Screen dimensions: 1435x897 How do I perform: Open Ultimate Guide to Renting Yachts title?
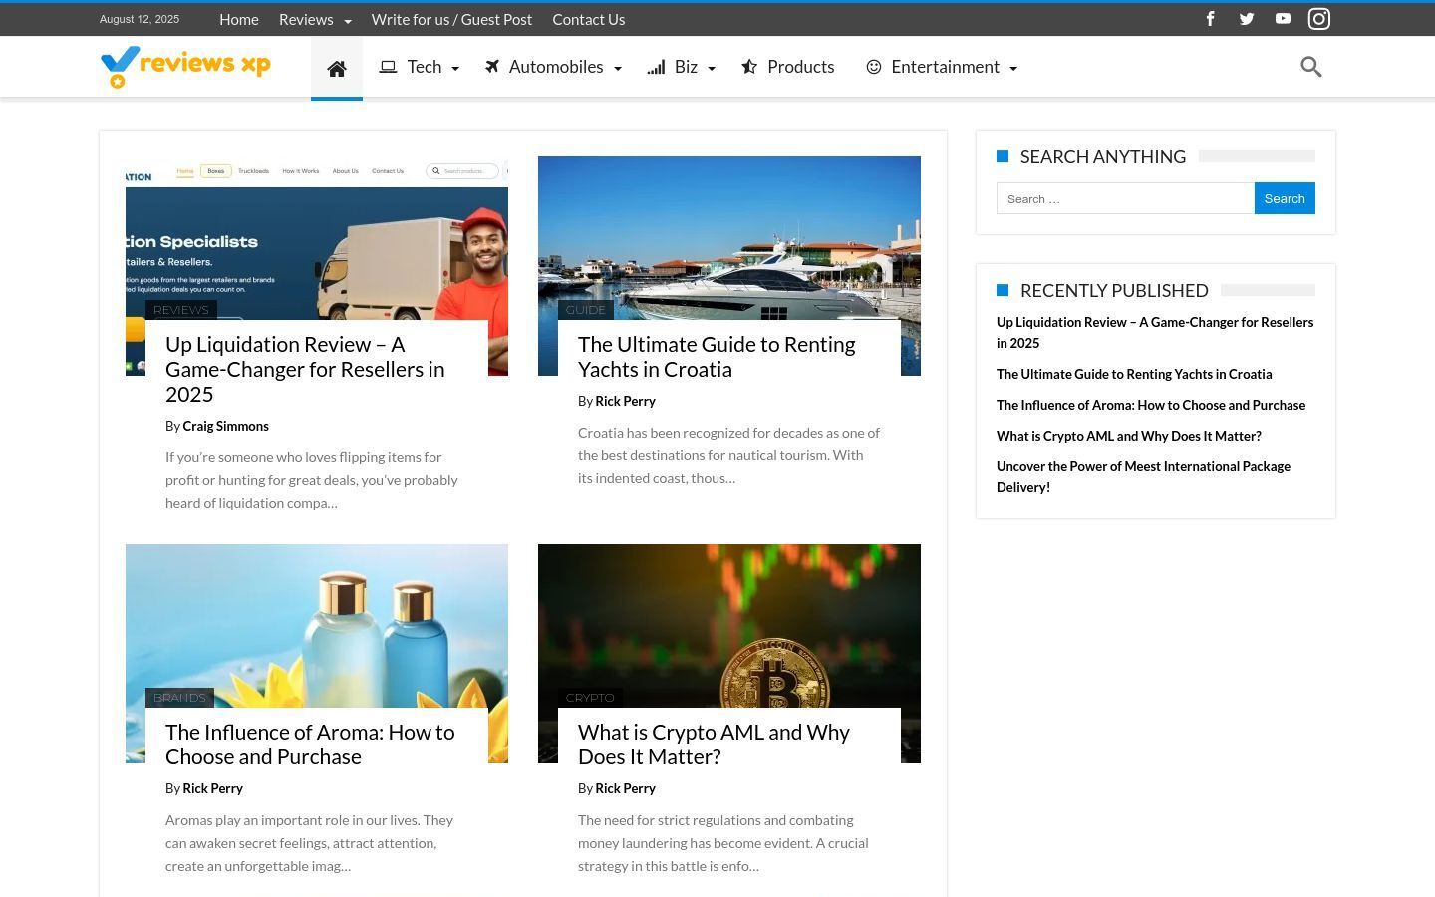click(717, 356)
